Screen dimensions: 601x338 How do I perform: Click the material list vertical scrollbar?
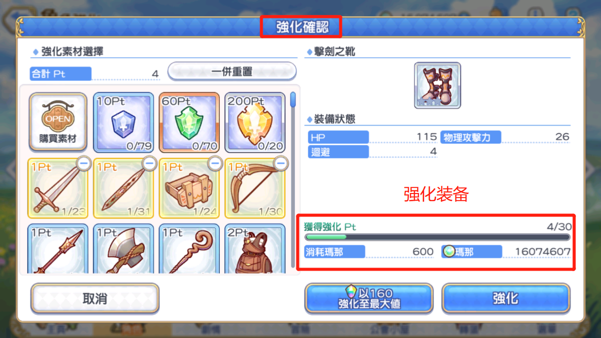tap(293, 180)
